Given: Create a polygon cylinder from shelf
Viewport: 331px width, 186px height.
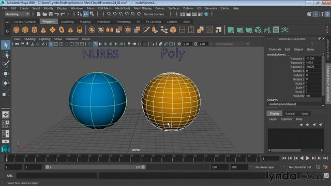Looking at the screenshot, I should [x=35, y=30].
